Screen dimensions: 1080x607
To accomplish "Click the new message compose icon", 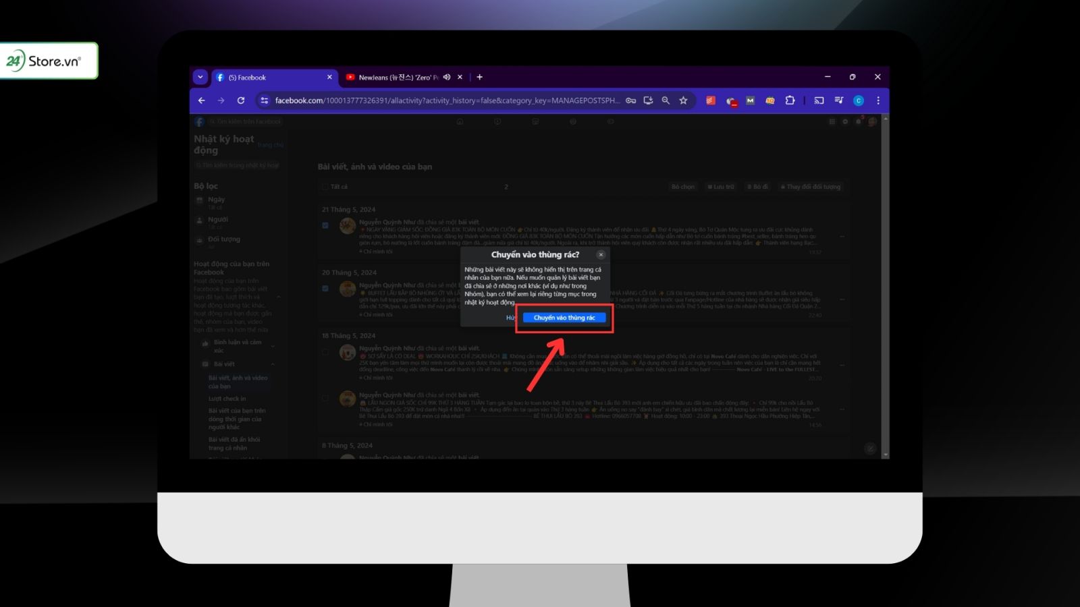I will 870,449.
